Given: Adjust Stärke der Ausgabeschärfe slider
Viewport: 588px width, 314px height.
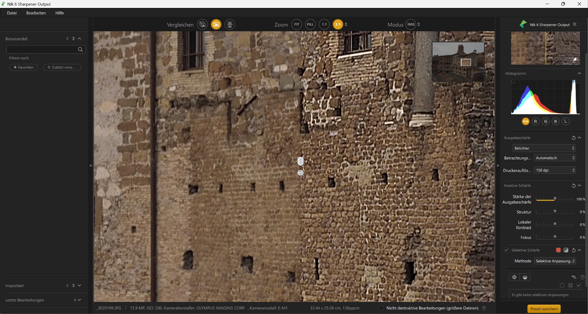Looking at the screenshot, I should click(x=554, y=199).
